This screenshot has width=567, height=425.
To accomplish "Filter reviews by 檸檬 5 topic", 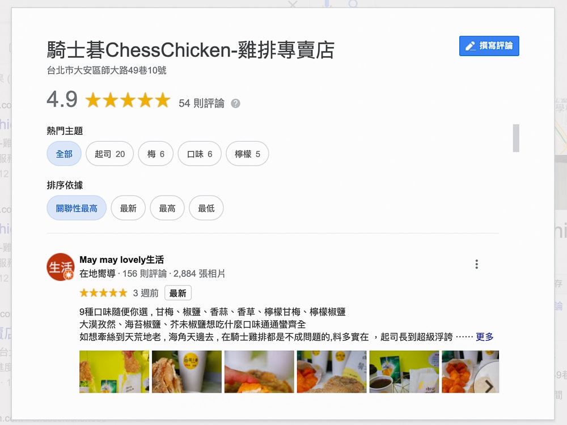I will [247, 154].
